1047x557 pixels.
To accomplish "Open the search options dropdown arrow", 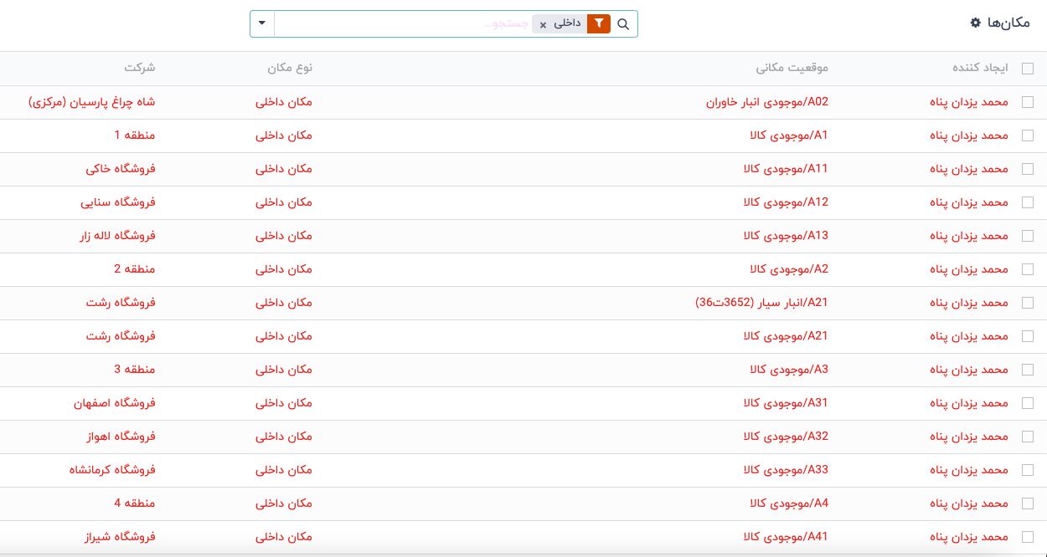I will point(262,23).
